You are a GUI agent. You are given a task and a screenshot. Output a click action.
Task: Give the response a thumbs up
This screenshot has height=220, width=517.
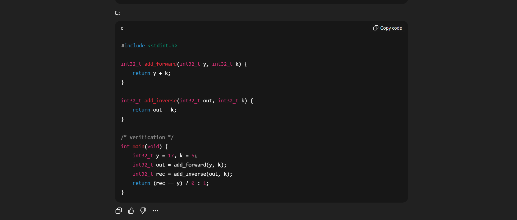pos(131,211)
